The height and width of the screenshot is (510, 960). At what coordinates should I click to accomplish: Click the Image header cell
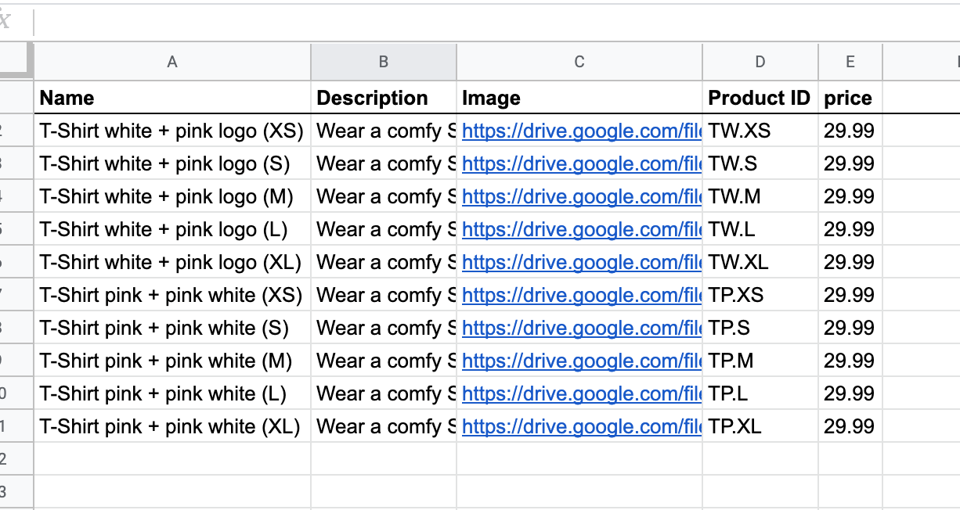click(x=579, y=98)
